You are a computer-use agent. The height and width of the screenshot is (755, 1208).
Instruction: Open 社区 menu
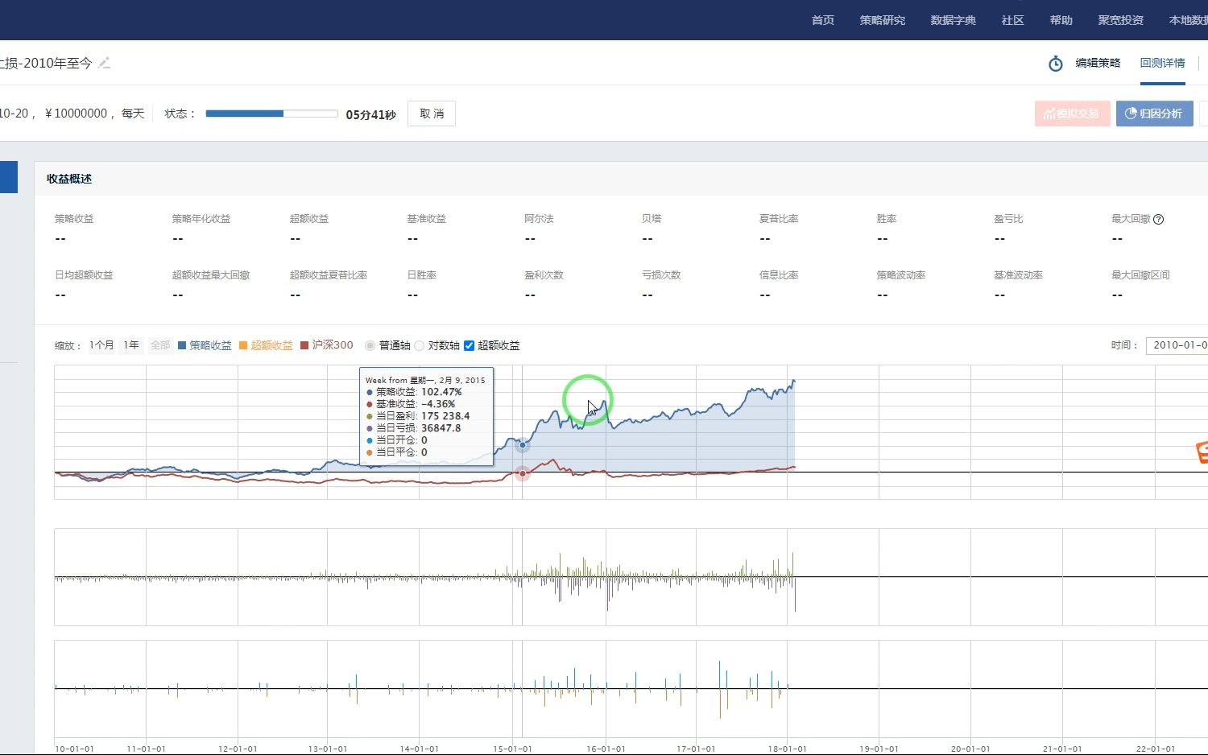pyautogui.click(x=1013, y=20)
